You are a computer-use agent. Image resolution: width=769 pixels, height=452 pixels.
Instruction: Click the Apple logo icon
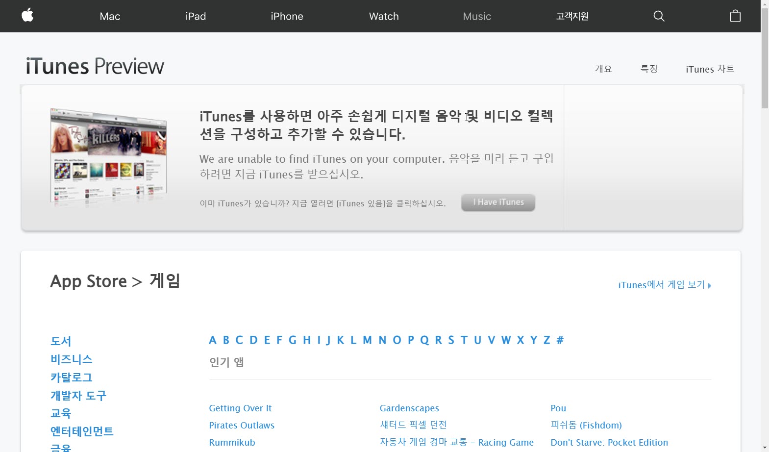[28, 15]
